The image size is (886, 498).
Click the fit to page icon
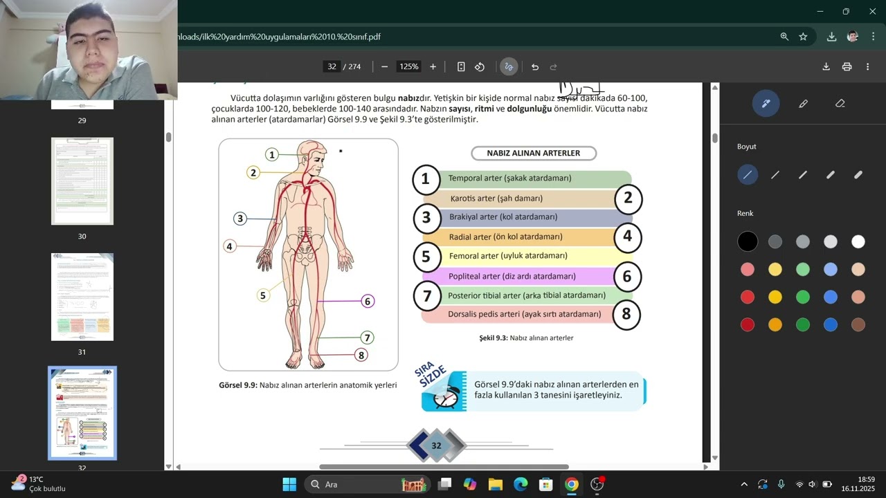tap(461, 66)
